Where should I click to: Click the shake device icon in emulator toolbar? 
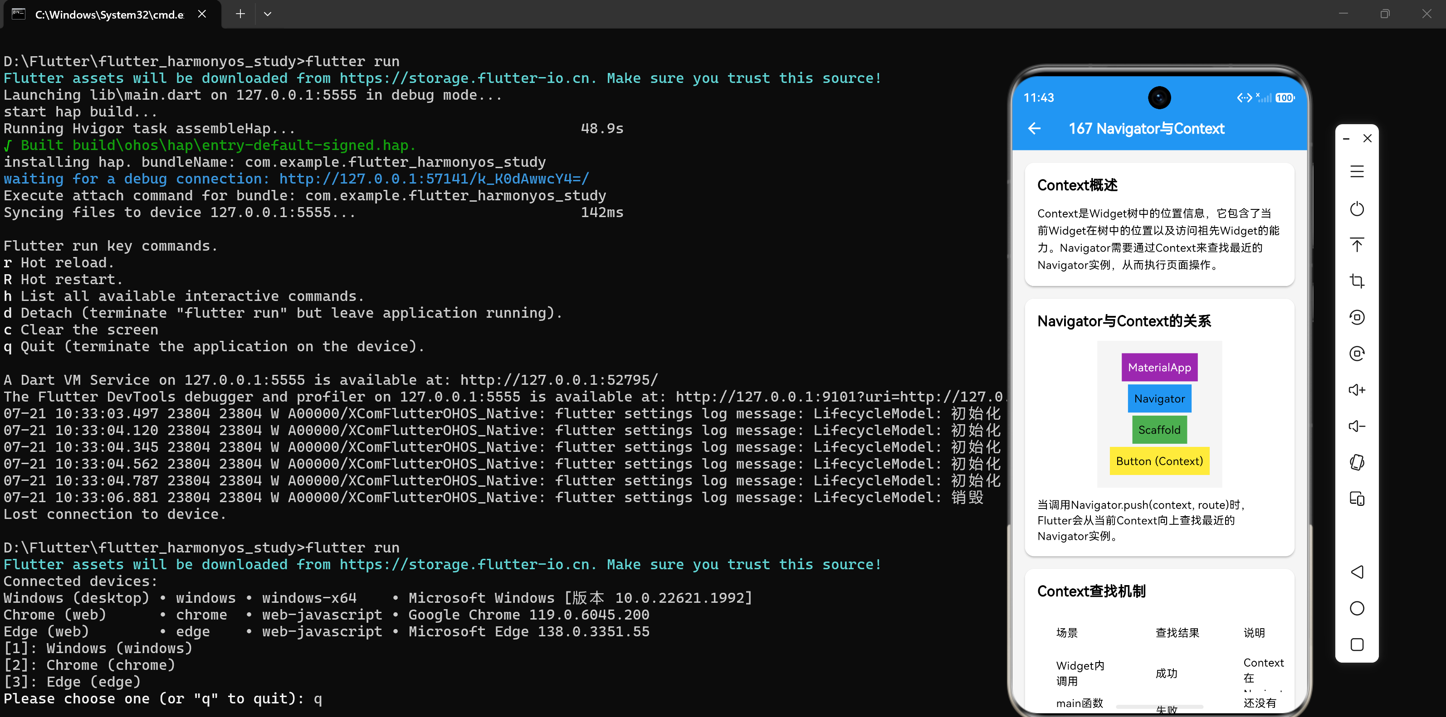point(1357,462)
